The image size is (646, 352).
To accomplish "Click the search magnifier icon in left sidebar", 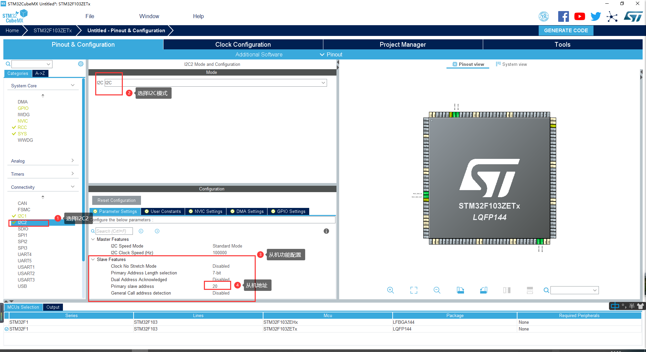I will 8,64.
